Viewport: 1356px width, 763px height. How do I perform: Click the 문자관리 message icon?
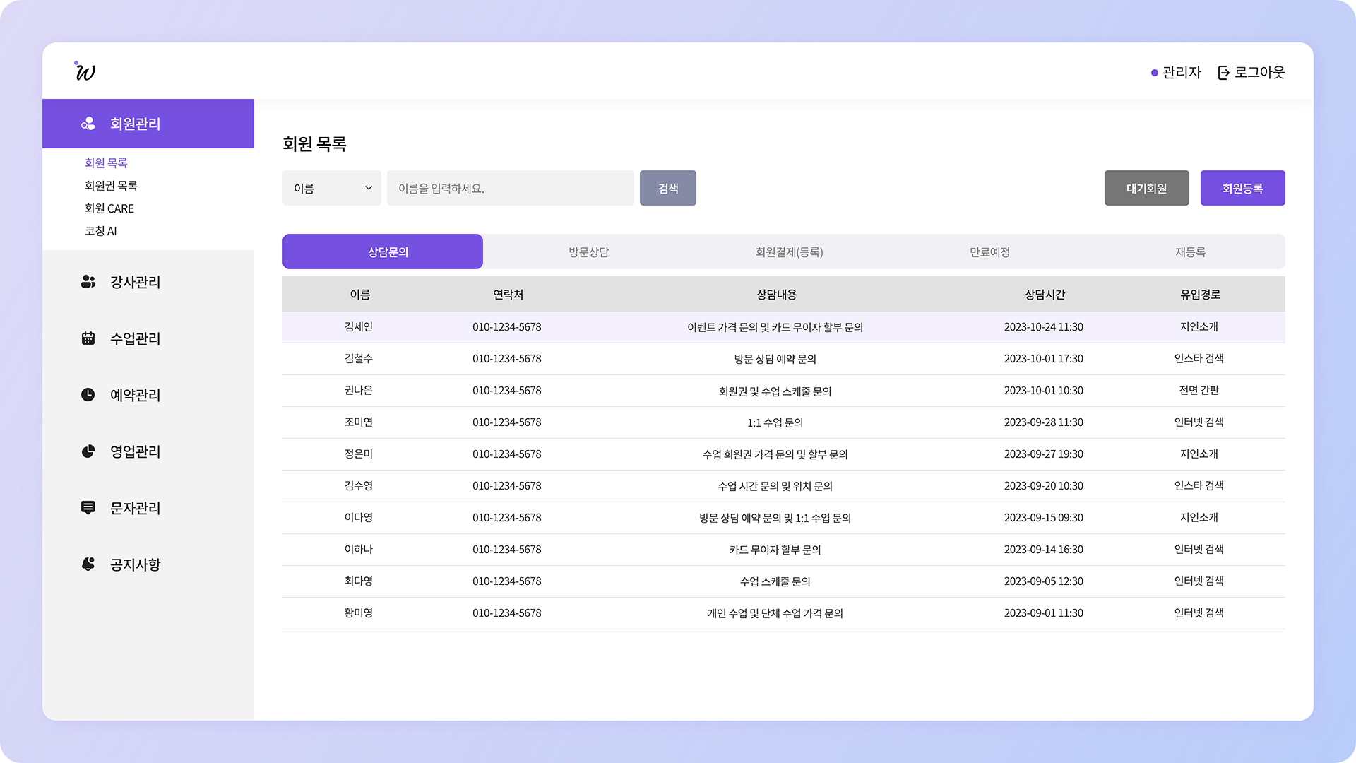tap(88, 508)
